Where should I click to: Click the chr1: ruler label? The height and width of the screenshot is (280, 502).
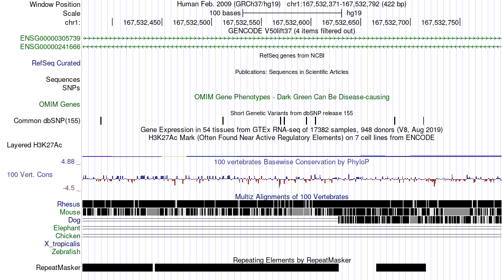[73, 22]
